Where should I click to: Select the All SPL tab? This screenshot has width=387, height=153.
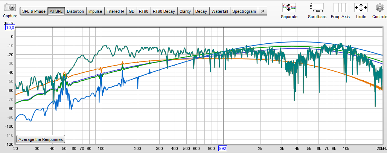point(56,11)
